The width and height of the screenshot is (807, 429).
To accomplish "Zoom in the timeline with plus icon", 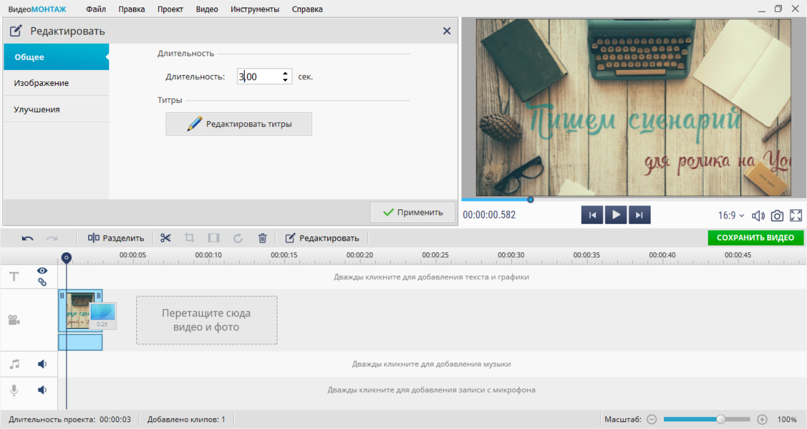I will pos(762,419).
